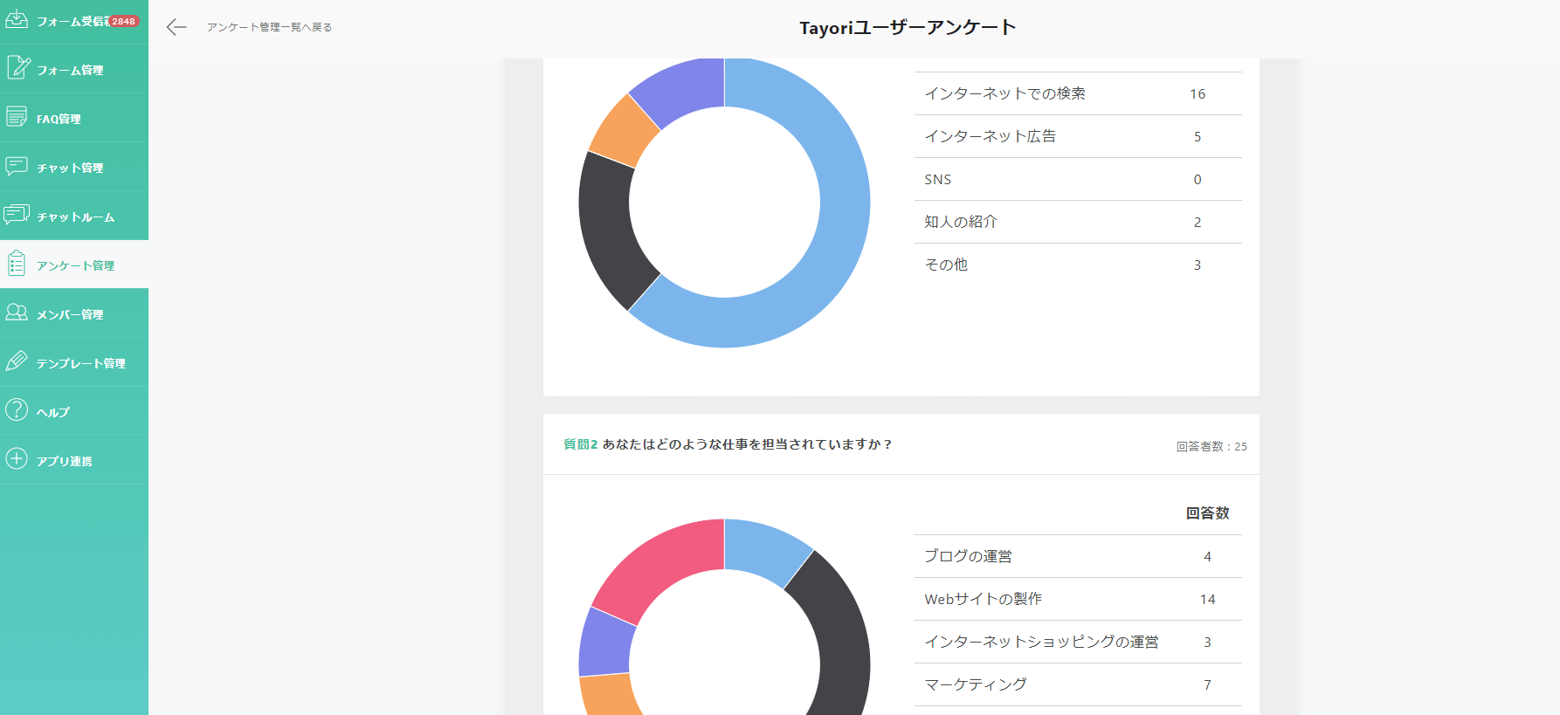Open the form management pencil icon

17,68
